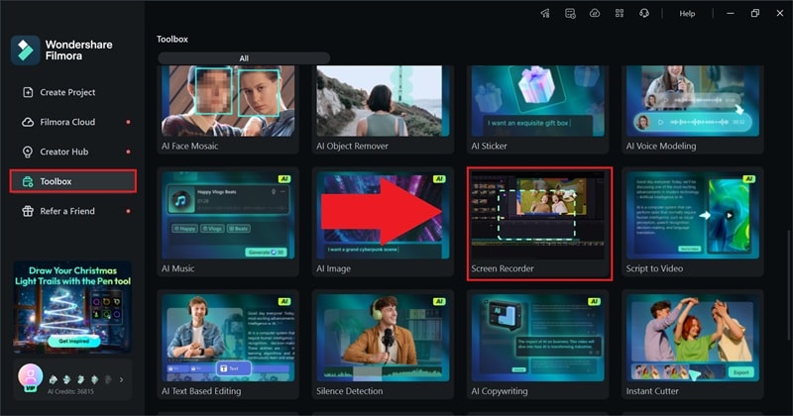The height and width of the screenshot is (416, 793).
Task: Click the Toolbox vertical scrollbar
Action: [x=789, y=283]
